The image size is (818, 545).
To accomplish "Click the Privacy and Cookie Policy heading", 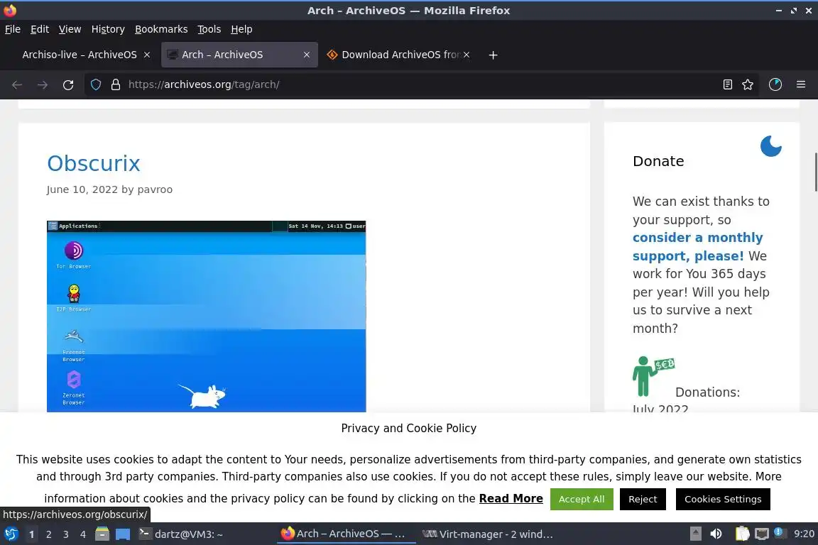I will [x=408, y=428].
